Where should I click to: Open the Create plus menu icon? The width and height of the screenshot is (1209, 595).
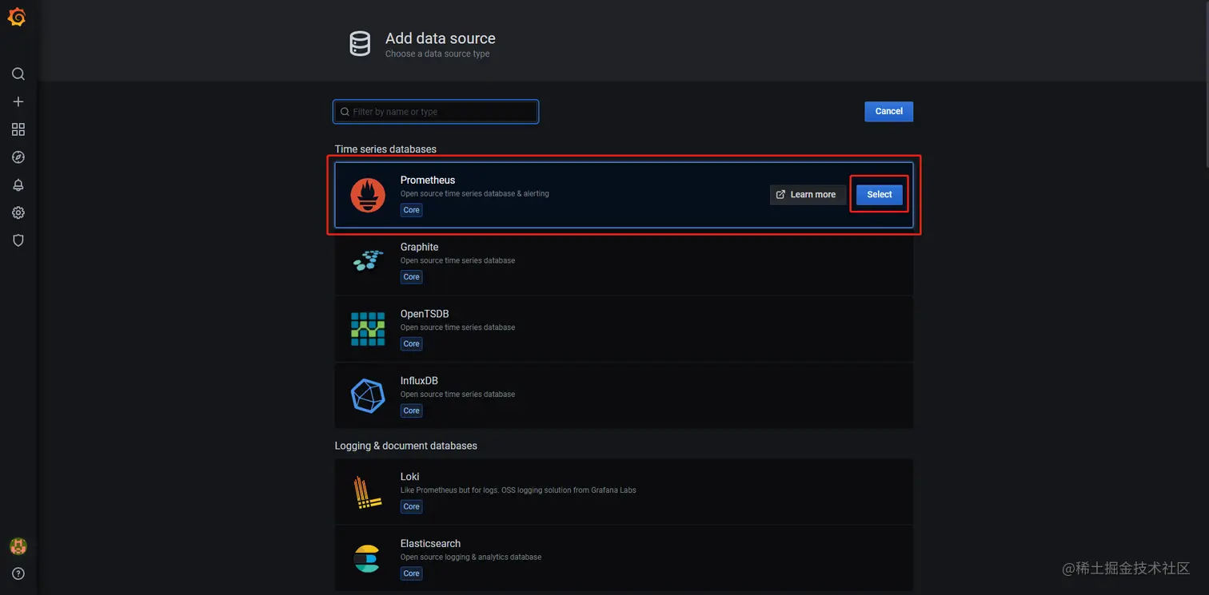coord(18,101)
